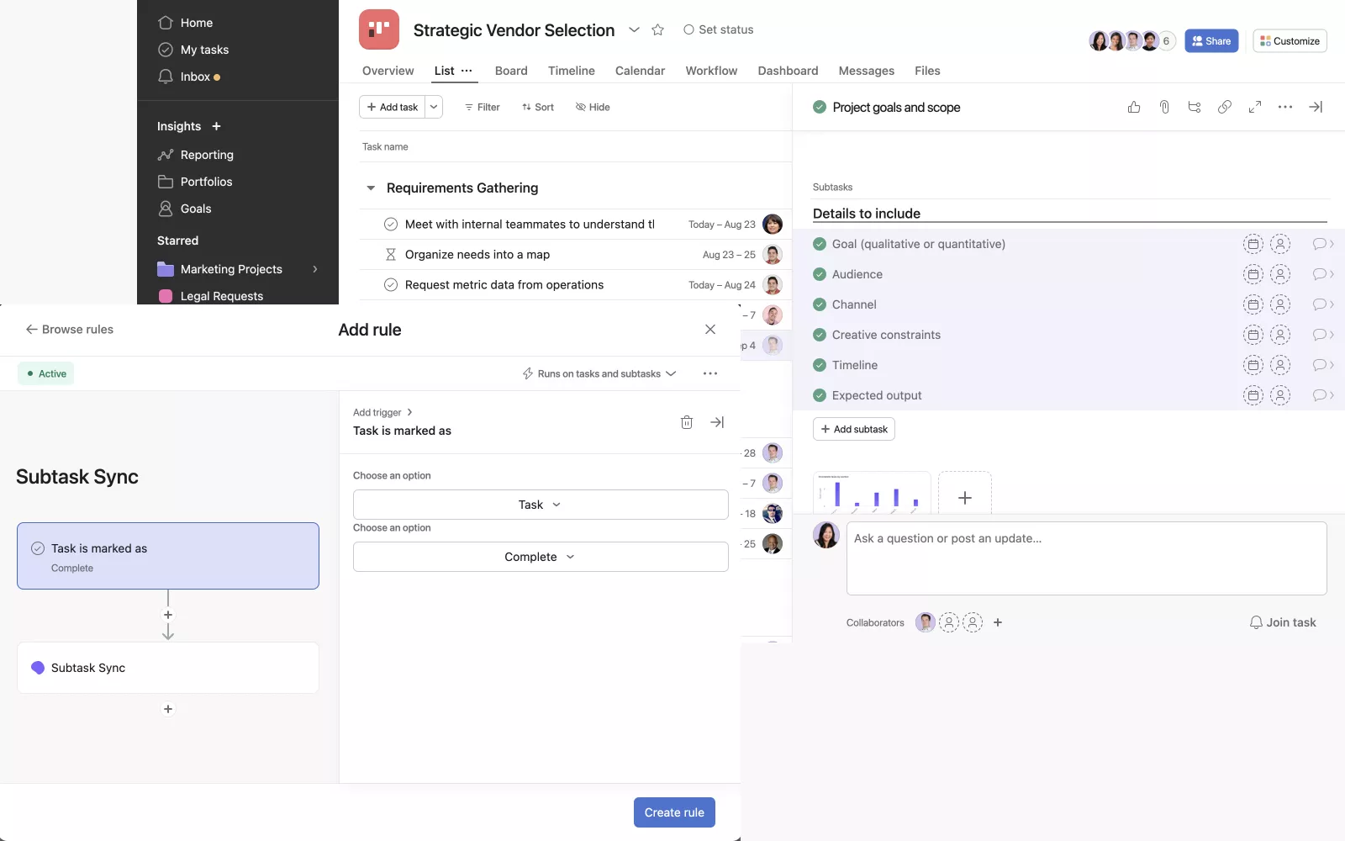Image resolution: width=1345 pixels, height=841 pixels.
Task: Click the paperclip attachment icon
Action: pos(1164,107)
